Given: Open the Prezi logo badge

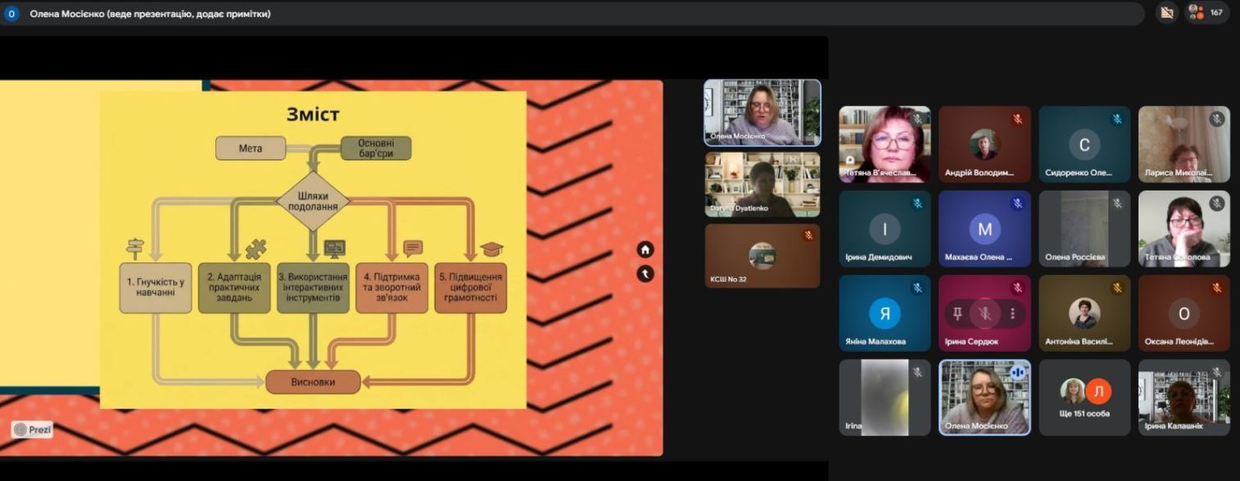Looking at the screenshot, I should [x=33, y=429].
